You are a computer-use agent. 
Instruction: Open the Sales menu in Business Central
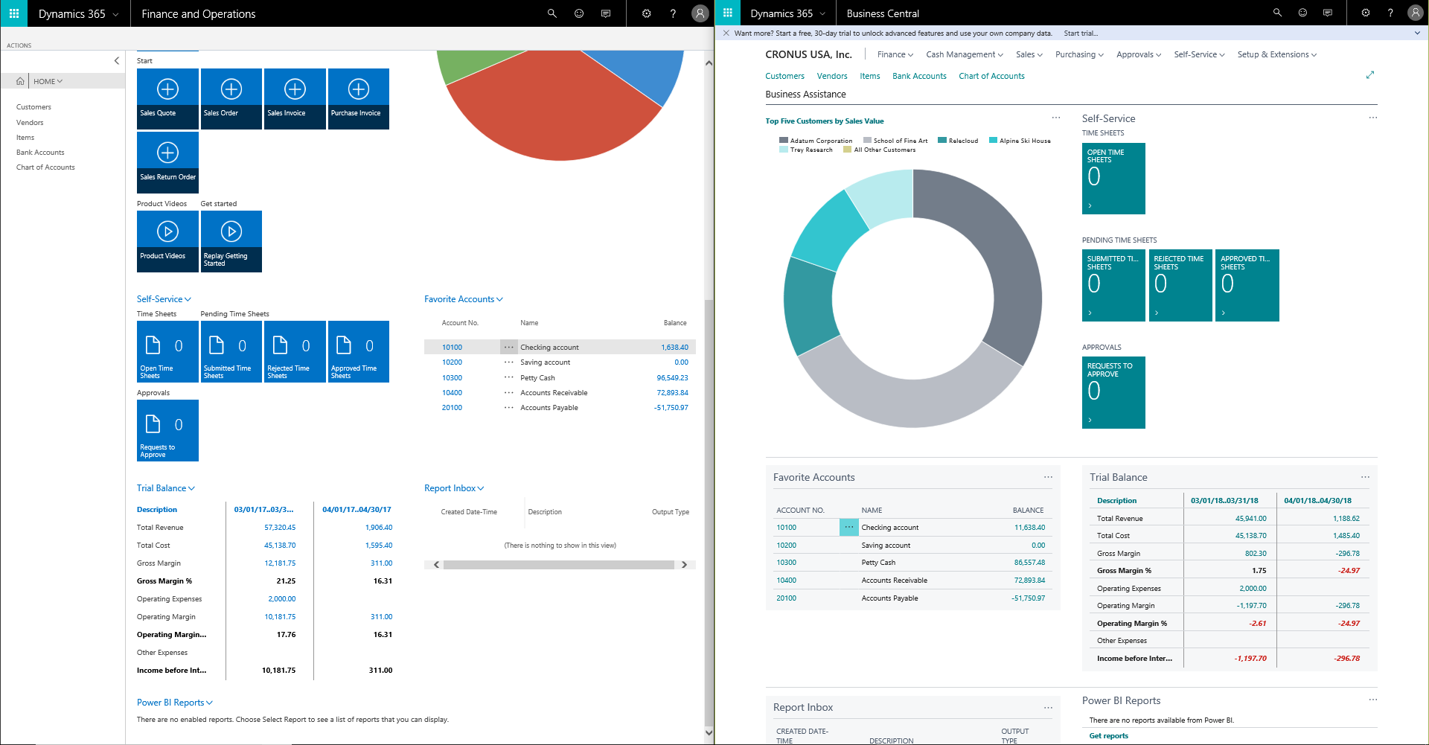(x=1029, y=54)
